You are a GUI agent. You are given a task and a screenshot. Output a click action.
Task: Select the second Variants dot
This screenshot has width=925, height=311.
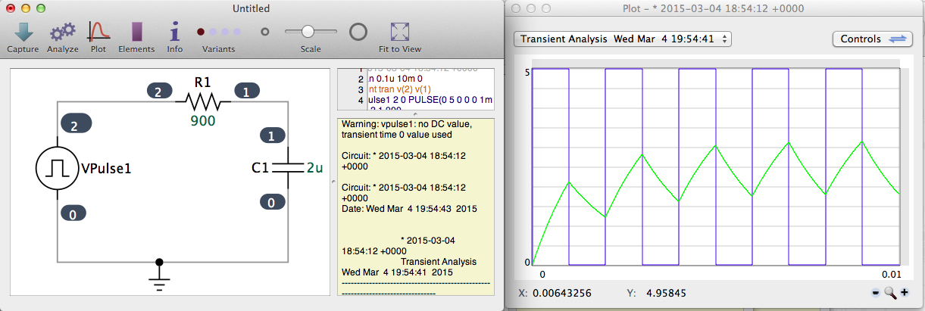[x=213, y=32]
